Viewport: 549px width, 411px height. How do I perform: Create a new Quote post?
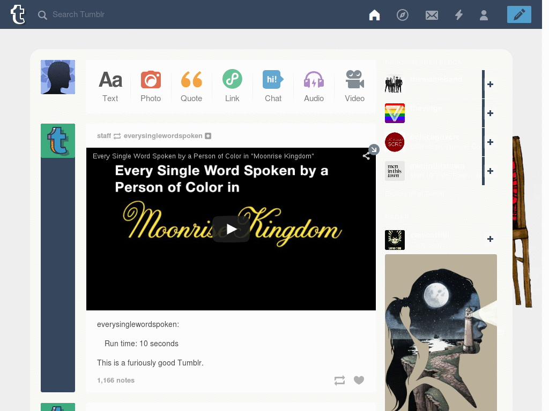[191, 86]
